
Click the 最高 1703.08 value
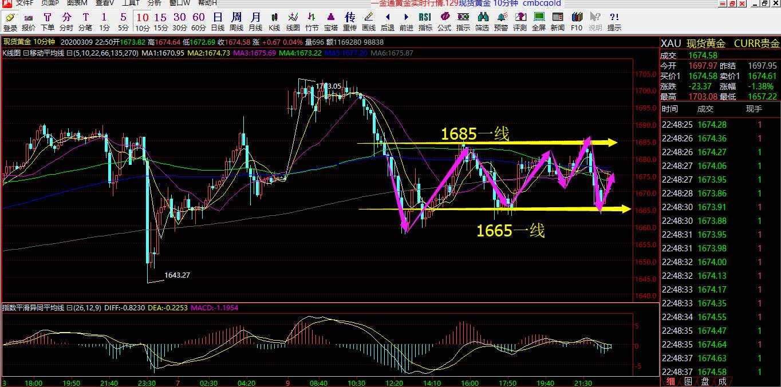[703, 97]
